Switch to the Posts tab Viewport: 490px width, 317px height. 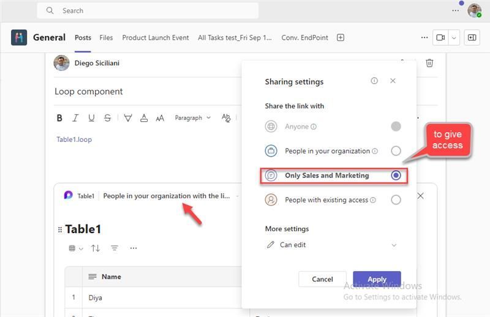(x=83, y=37)
